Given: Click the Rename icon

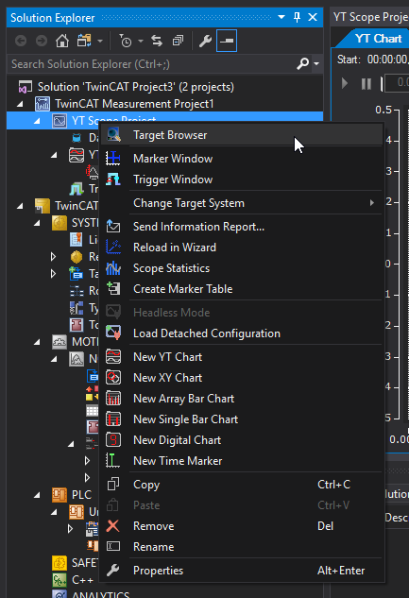Looking at the screenshot, I should point(113,546).
